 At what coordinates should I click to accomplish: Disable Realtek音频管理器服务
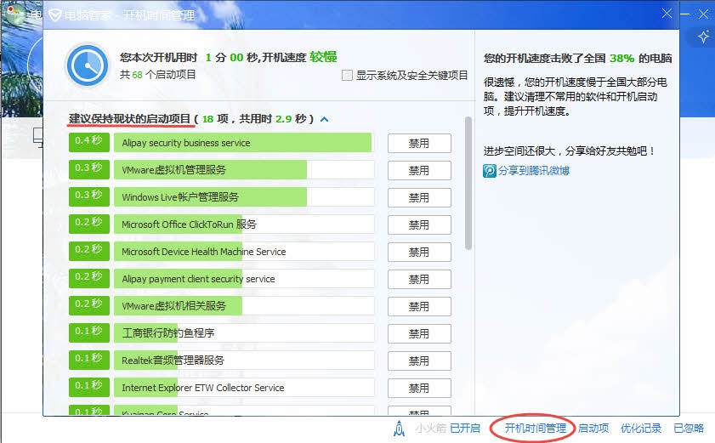click(x=419, y=361)
